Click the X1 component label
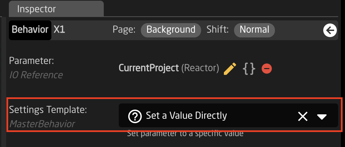 click(59, 30)
